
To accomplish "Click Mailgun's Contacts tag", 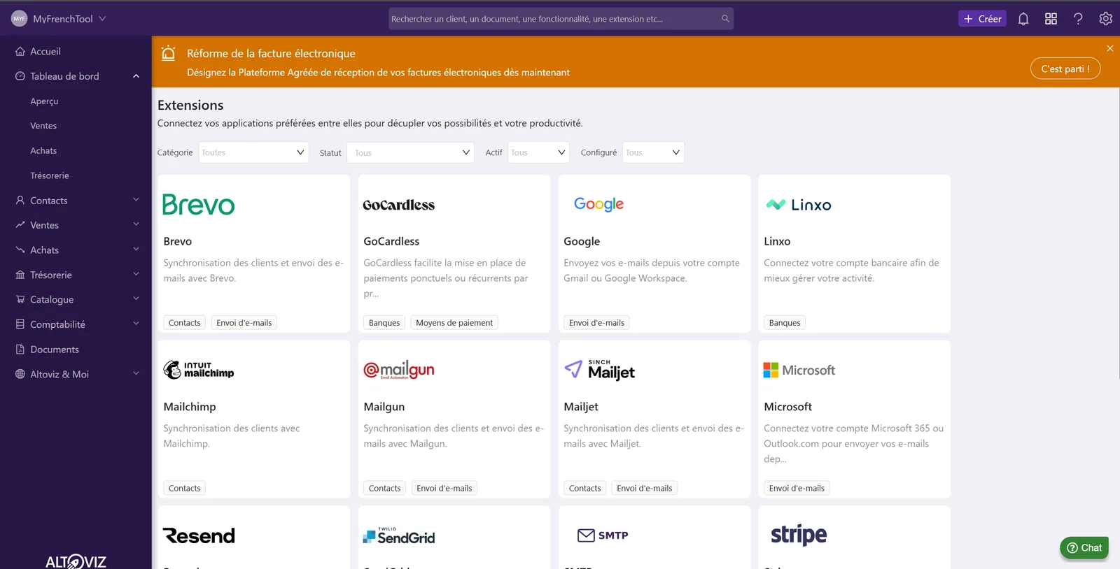I will pos(384,488).
